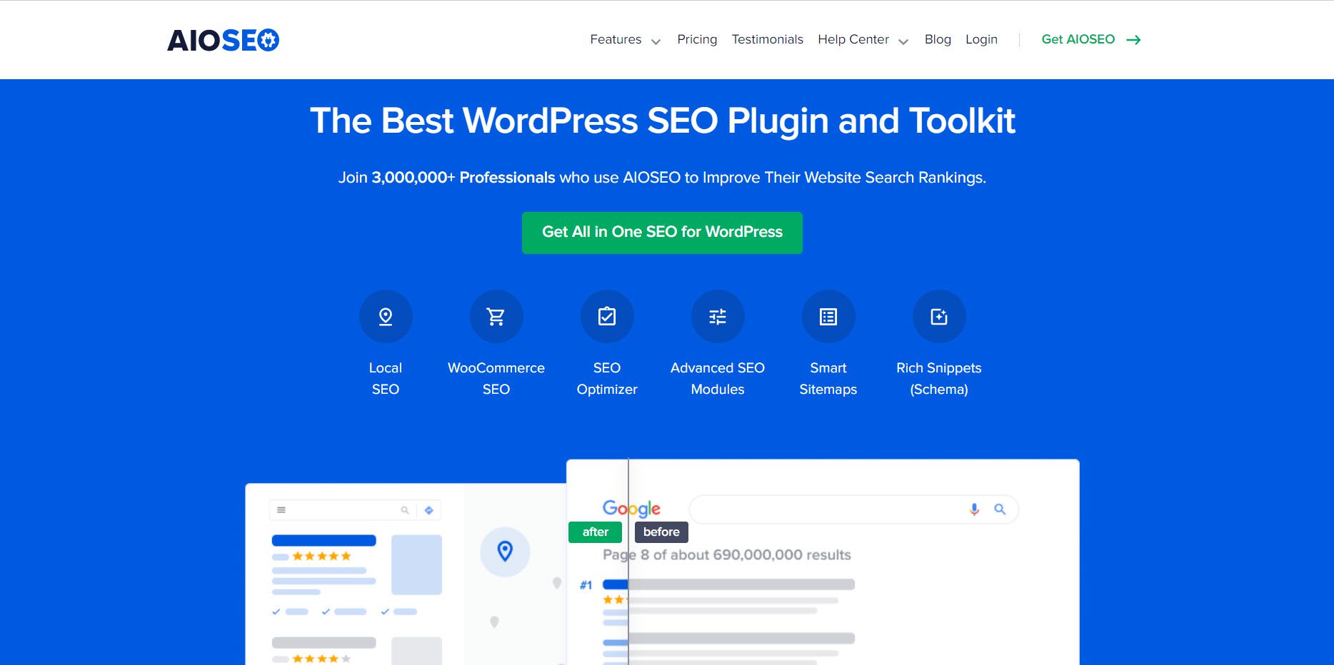Click the WooCommerce SEO label
The image size is (1334, 665).
coord(496,378)
